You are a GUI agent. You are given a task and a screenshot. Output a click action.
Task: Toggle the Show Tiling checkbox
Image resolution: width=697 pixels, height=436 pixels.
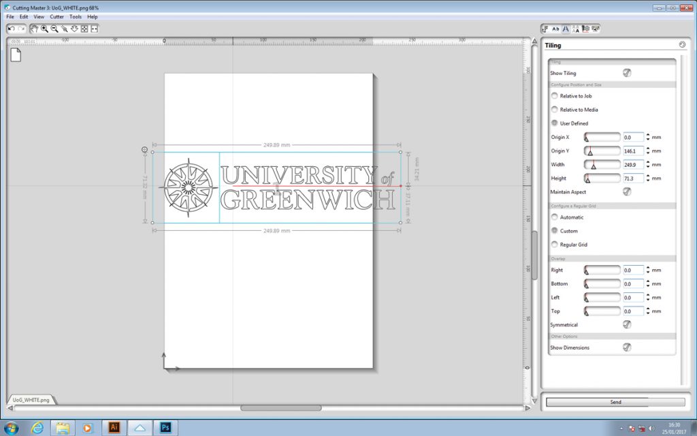click(626, 73)
